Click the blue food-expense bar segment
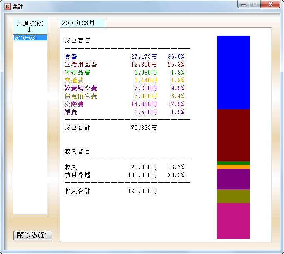Image resolution: width=284 pixels, height=254 pixels. click(233, 72)
